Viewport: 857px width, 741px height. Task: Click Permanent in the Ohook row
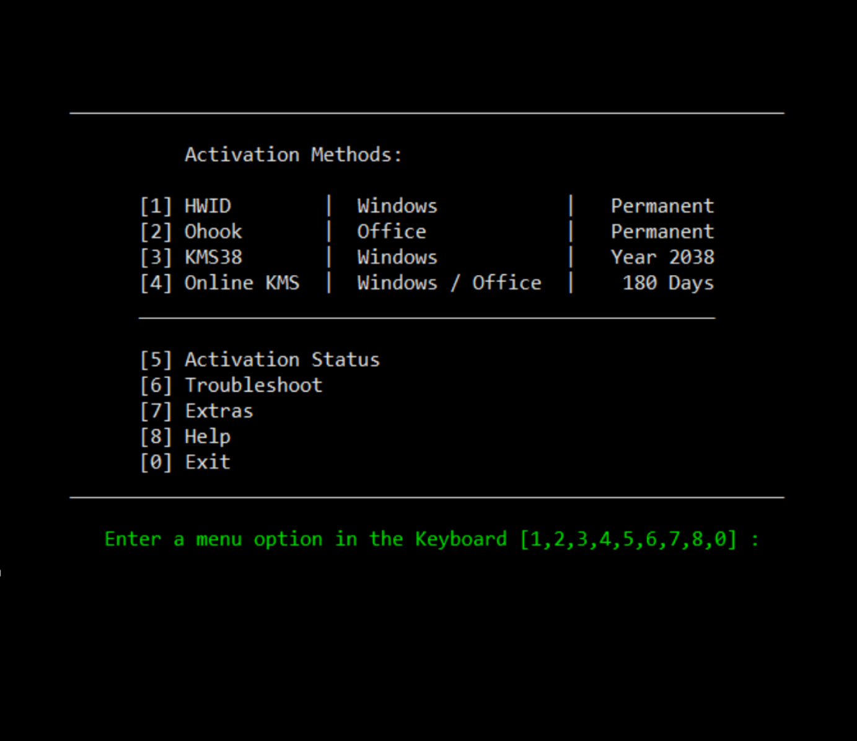click(662, 232)
